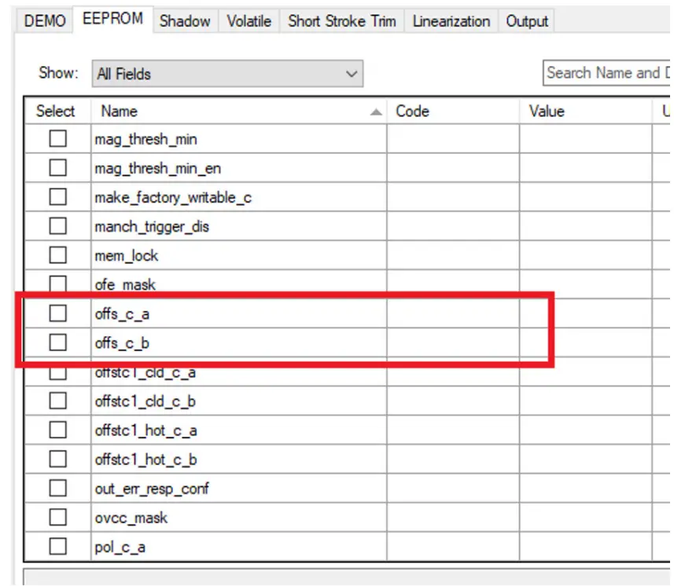Click the ofe_mask name
Viewport: 674px width, 586px height.
tap(125, 284)
